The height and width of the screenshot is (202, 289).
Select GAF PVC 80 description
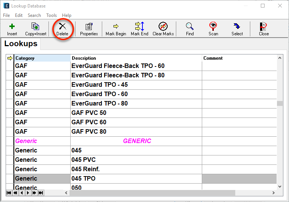136,132
